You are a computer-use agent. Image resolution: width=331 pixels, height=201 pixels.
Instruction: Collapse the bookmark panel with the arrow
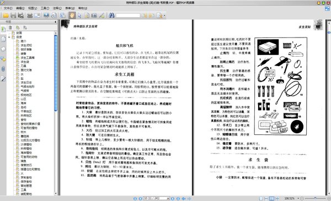55,21
